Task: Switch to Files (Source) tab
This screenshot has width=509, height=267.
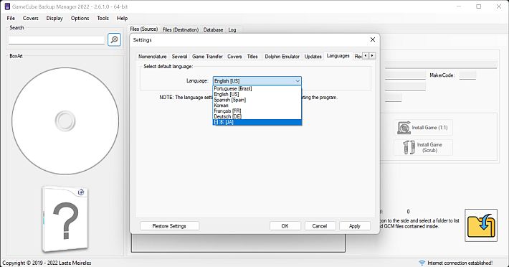Action: click(x=144, y=29)
